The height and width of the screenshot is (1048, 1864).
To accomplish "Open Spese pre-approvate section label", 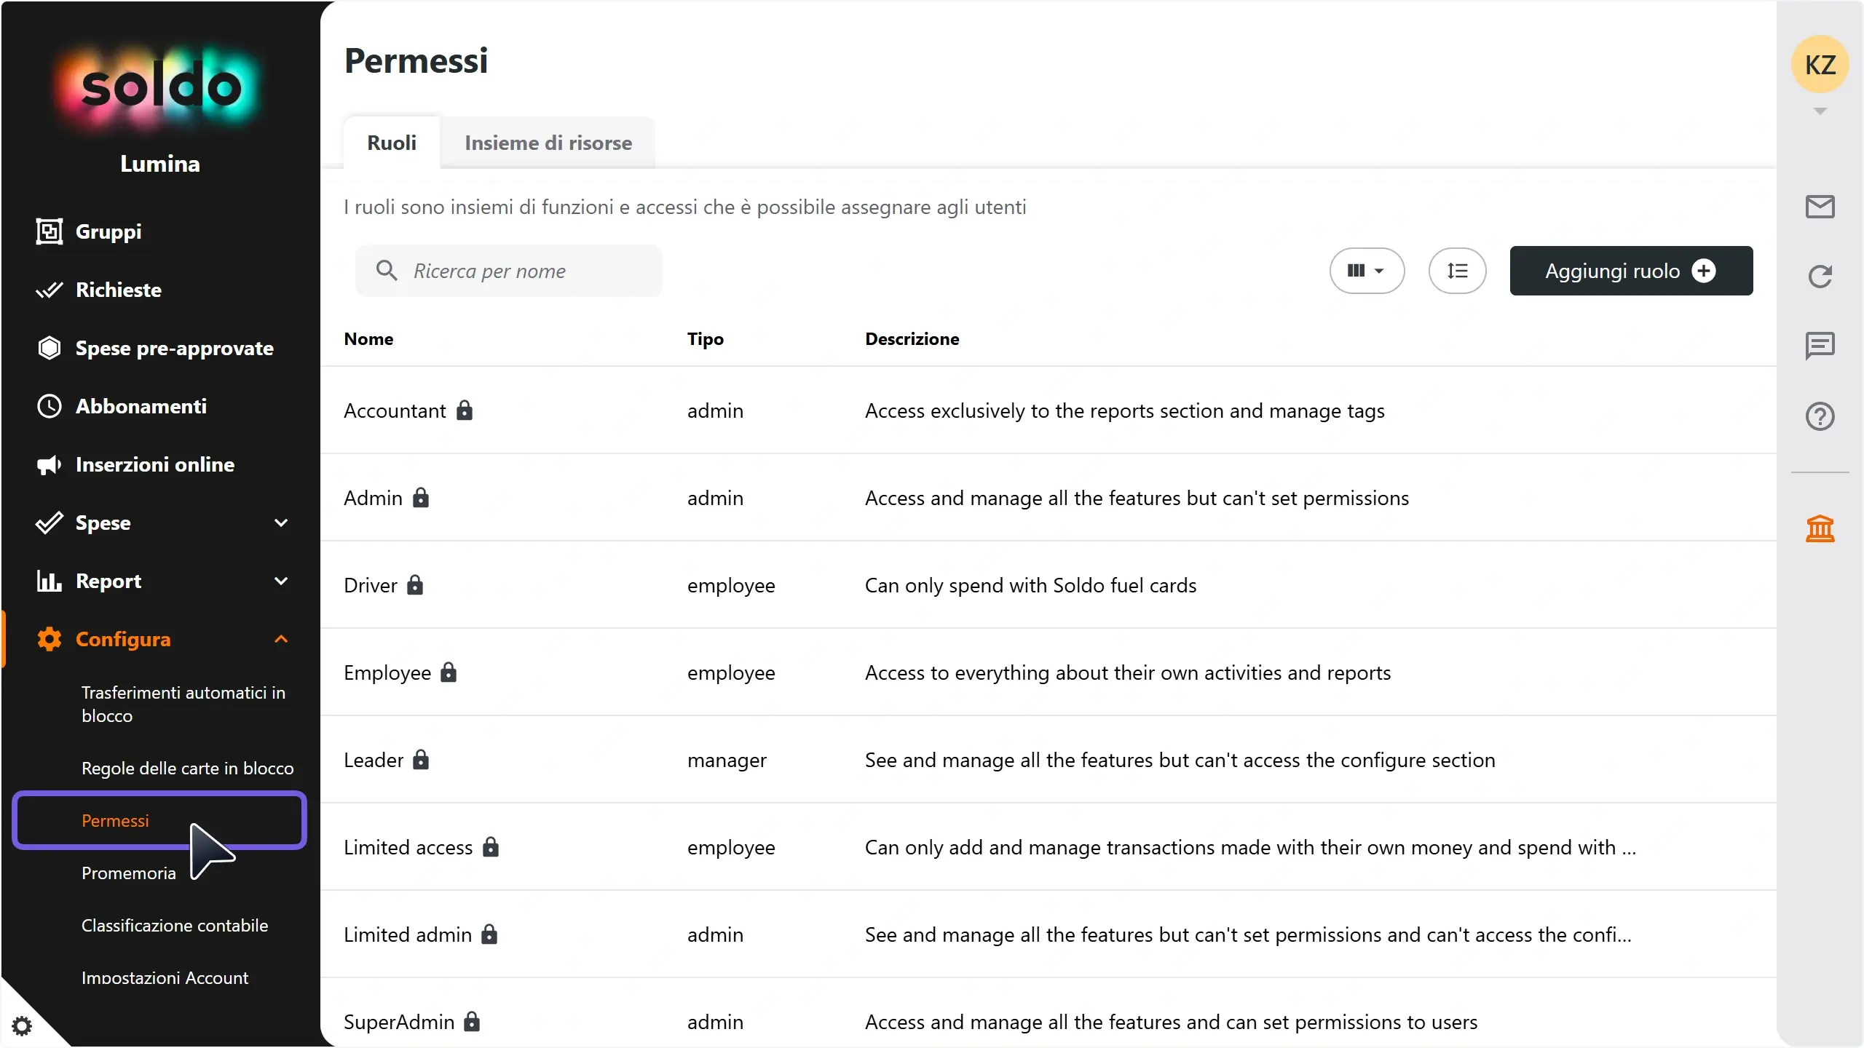I will pyautogui.click(x=175, y=348).
